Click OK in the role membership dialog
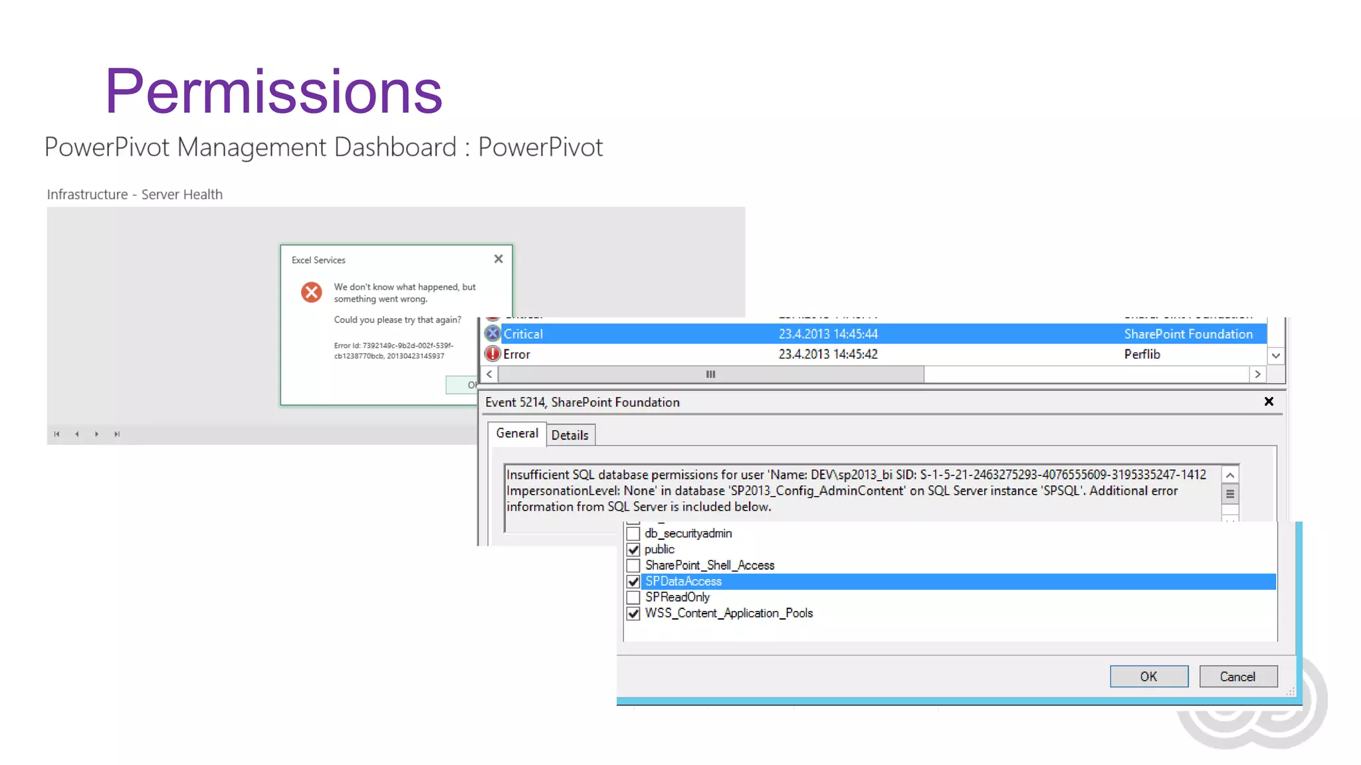 click(x=1149, y=677)
